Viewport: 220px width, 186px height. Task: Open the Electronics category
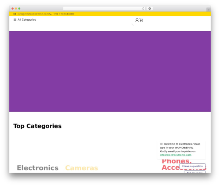tap(38, 168)
